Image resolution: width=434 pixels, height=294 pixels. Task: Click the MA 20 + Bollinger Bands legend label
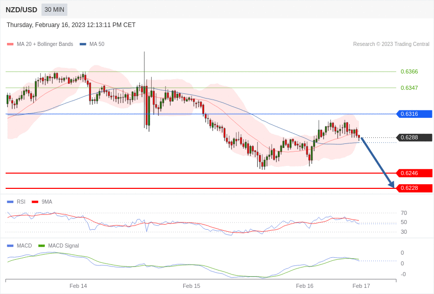tap(45, 44)
